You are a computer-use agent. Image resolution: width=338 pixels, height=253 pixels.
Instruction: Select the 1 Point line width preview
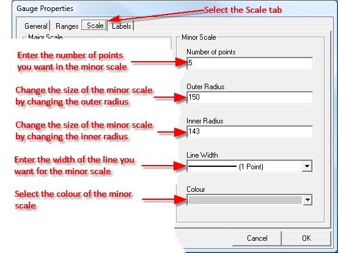(x=226, y=166)
